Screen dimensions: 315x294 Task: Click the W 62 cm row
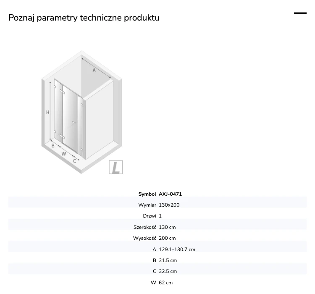point(157,283)
